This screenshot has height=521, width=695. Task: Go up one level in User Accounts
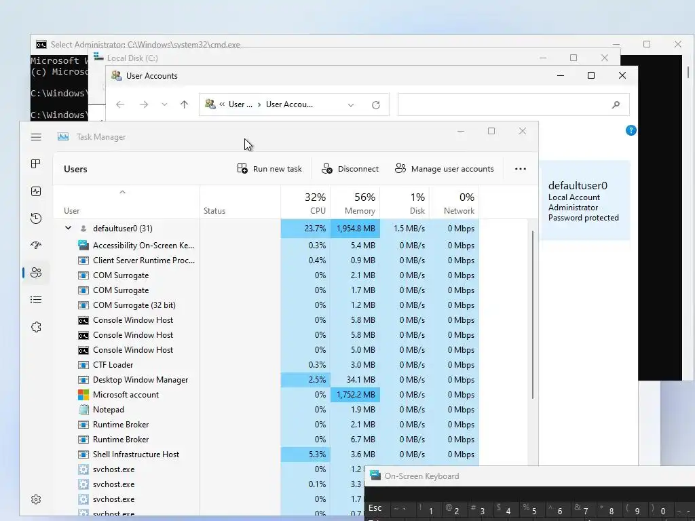coord(185,104)
